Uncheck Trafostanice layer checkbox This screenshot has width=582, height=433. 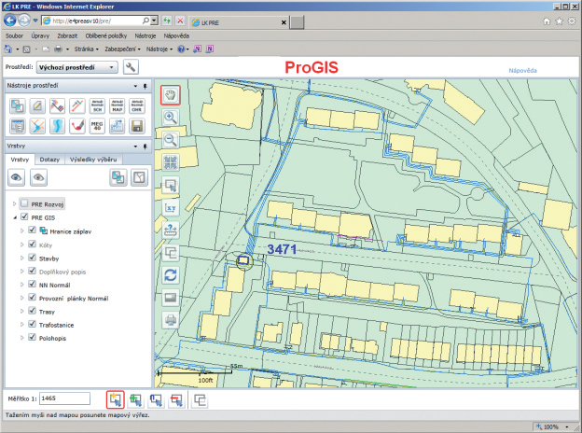coord(33,324)
